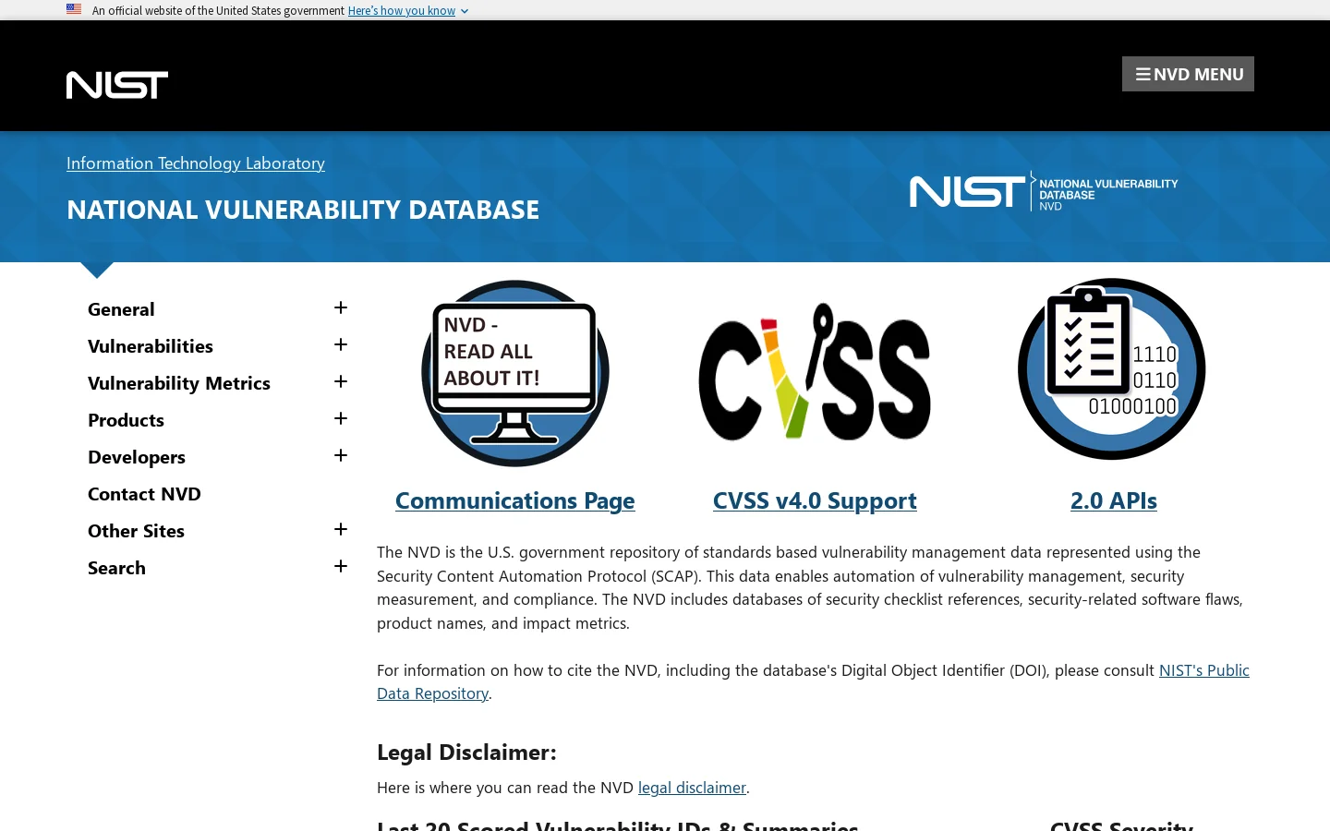Select Developers in the sidebar menu

(137, 457)
